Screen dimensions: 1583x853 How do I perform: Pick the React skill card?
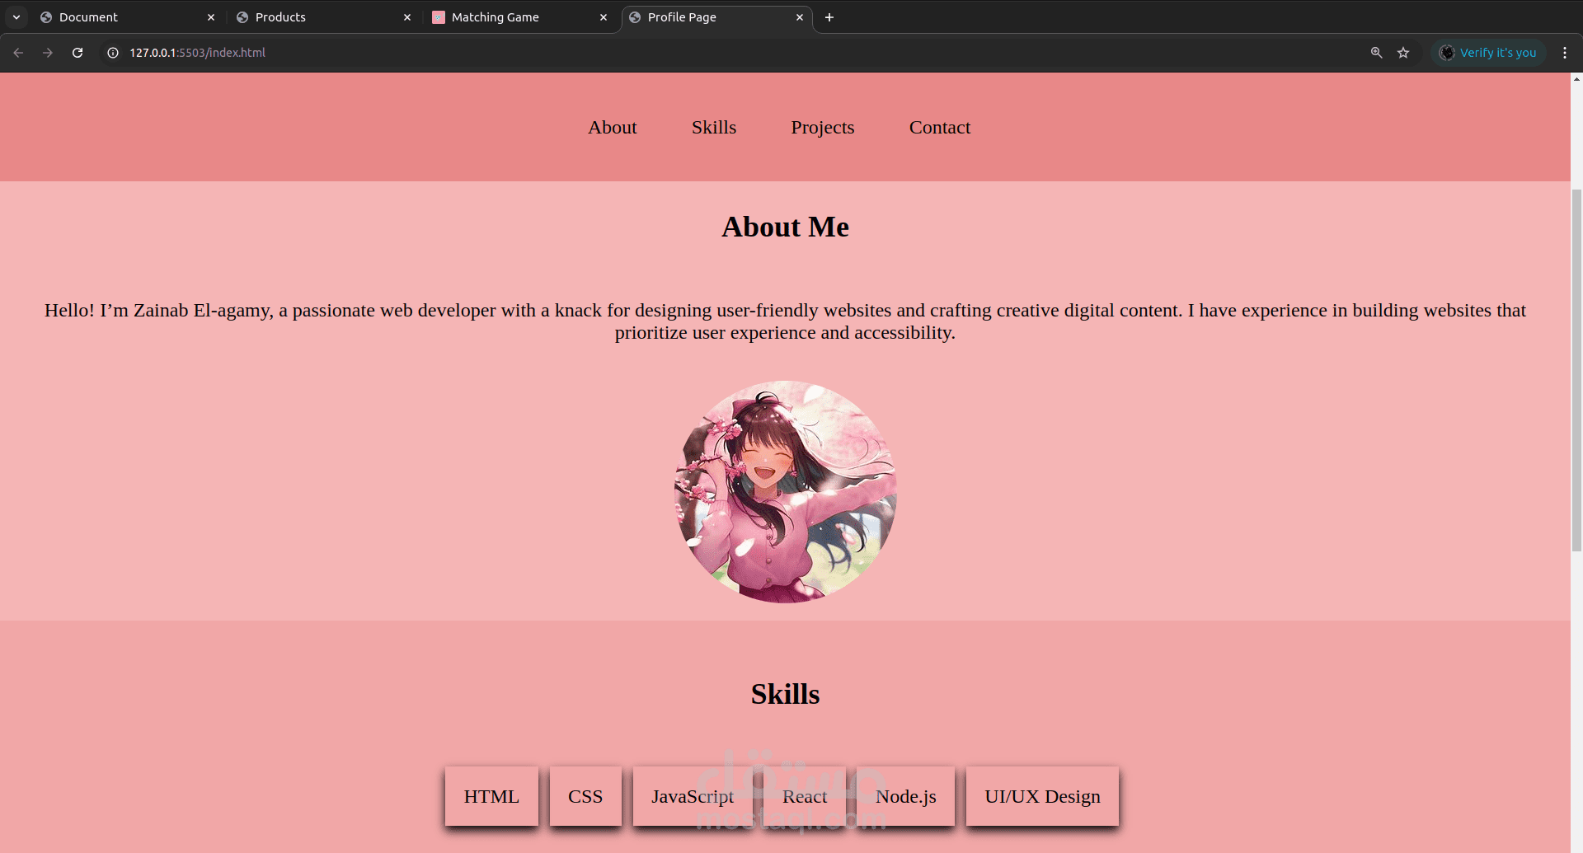805,796
